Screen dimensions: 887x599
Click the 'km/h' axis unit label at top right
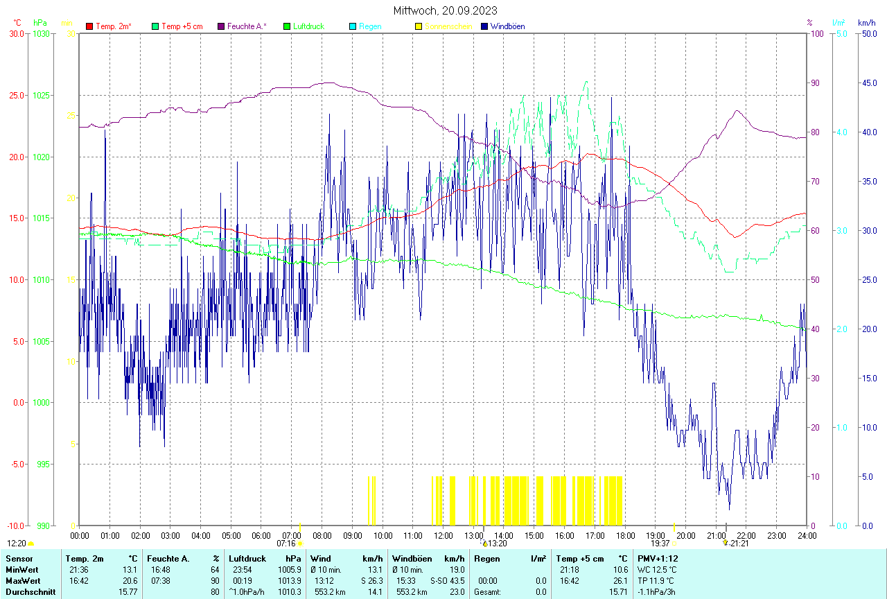(867, 22)
